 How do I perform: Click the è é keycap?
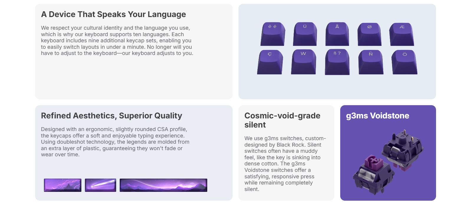273,34
